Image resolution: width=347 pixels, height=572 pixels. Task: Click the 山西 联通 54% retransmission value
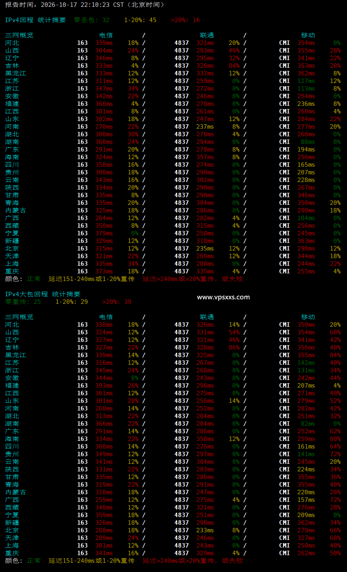click(234, 332)
